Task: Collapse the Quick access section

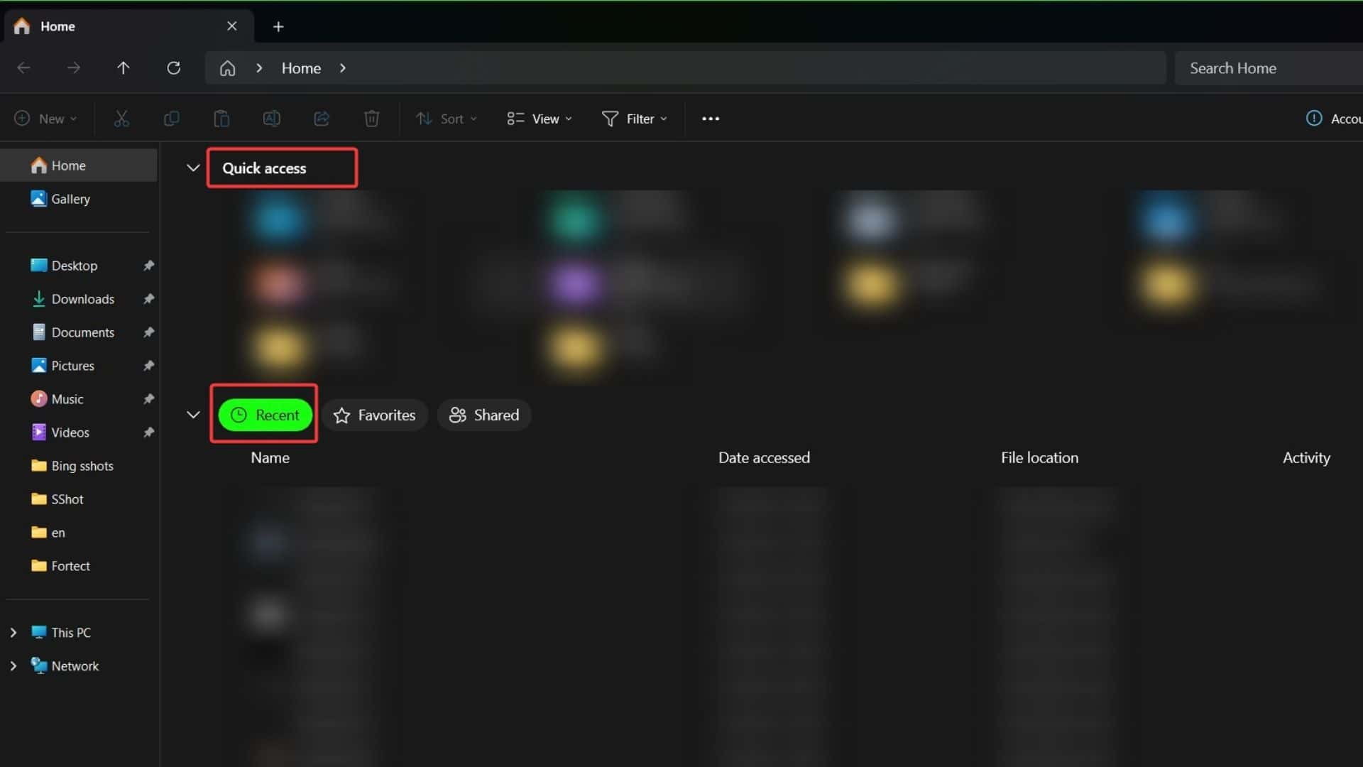Action: tap(192, 168)
